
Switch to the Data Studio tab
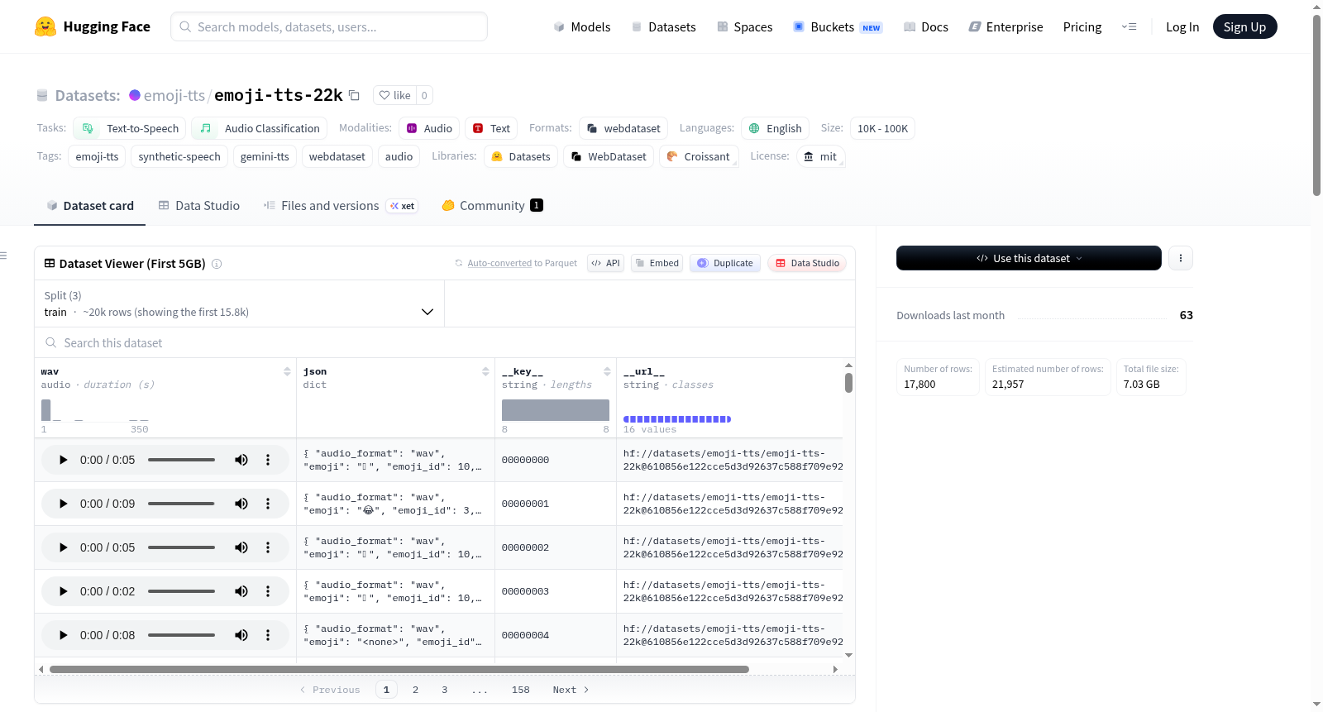199,206
